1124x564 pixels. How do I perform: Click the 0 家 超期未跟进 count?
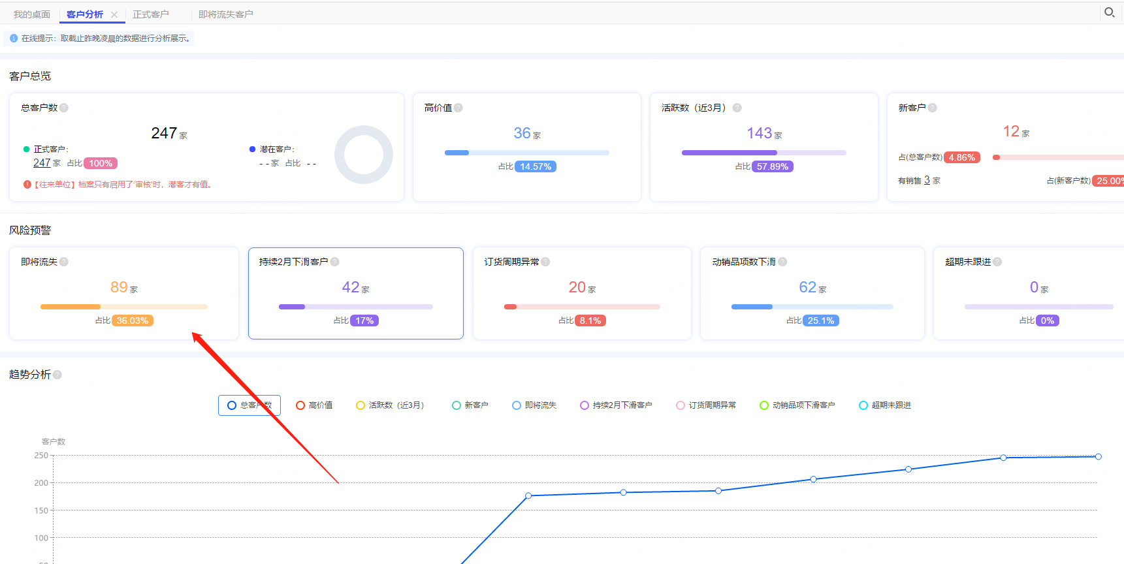coord(1038,287)
